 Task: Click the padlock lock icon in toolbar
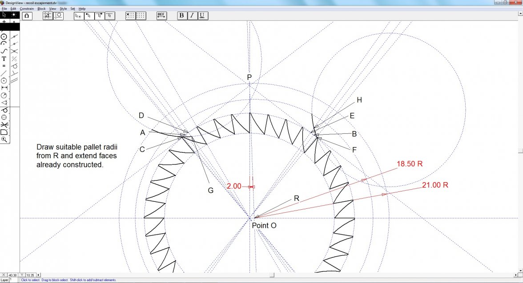[27, 16]
